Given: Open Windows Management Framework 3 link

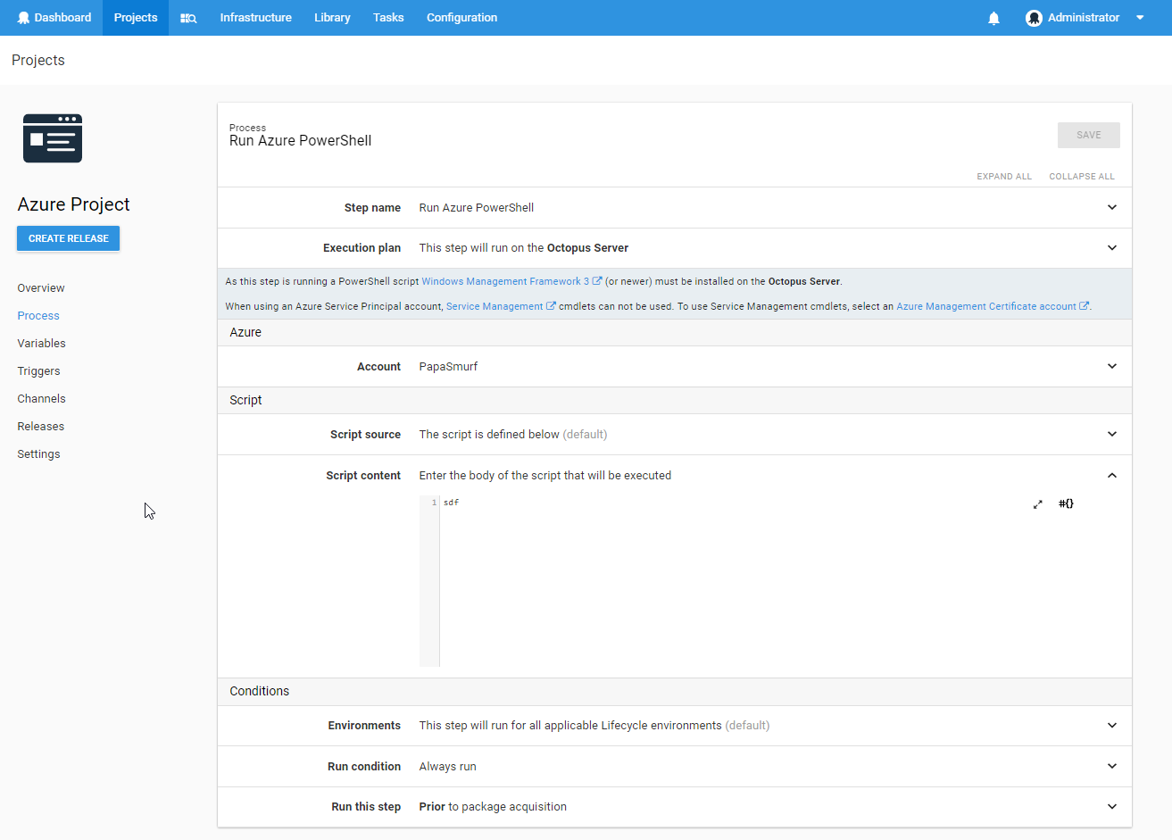Looking at the screenshot, I should tap(505, 281).
